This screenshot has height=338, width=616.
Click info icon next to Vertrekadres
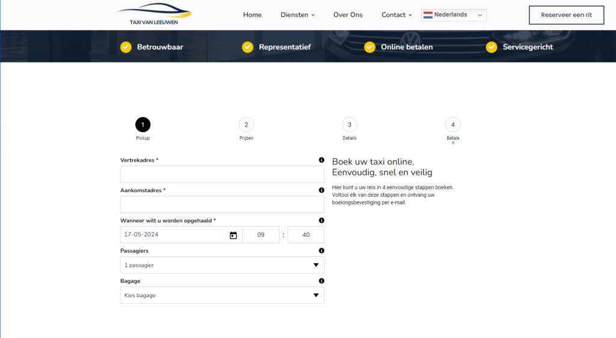point(321,160)
